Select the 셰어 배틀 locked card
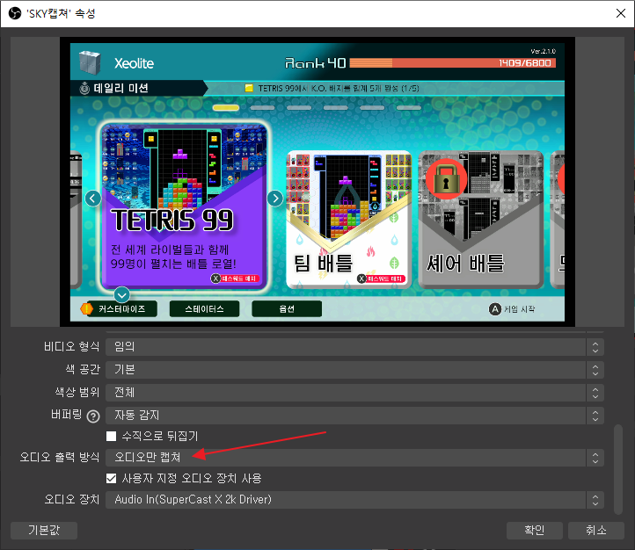This screenshot has height=550, width=635. (x=481, y=220)
